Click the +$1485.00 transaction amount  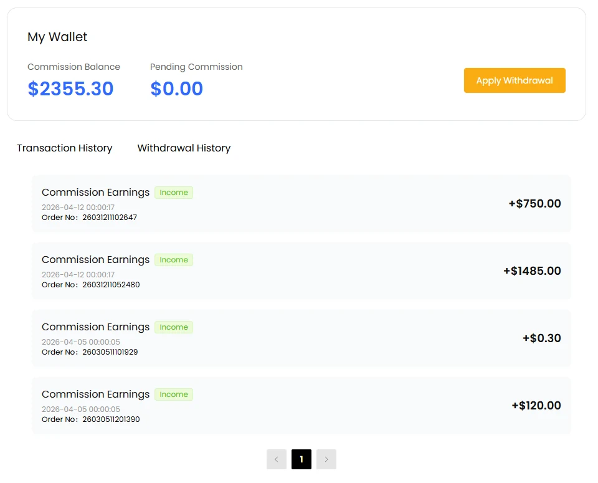(x=532, y=271)
